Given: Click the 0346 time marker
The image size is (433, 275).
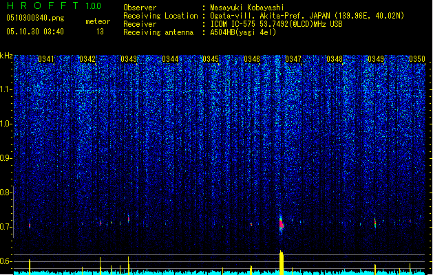Looking at the screenshot, I should [x=252, y=59].
